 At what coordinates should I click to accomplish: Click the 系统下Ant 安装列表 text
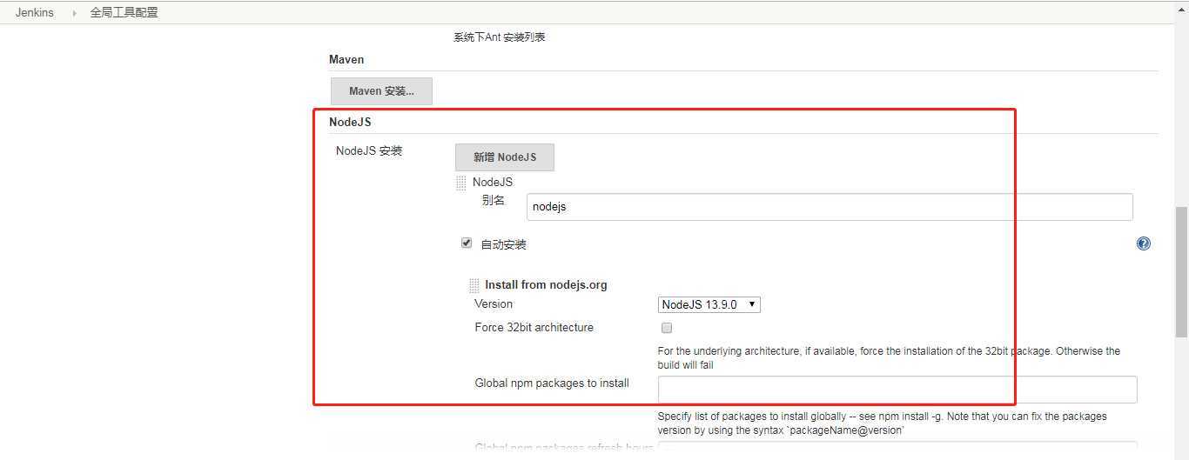click(x=500, y=37)
